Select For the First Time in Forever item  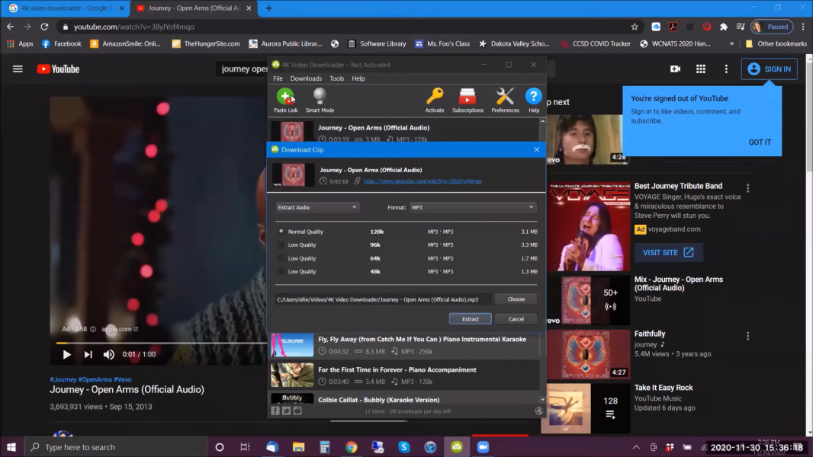coord(405,376)
